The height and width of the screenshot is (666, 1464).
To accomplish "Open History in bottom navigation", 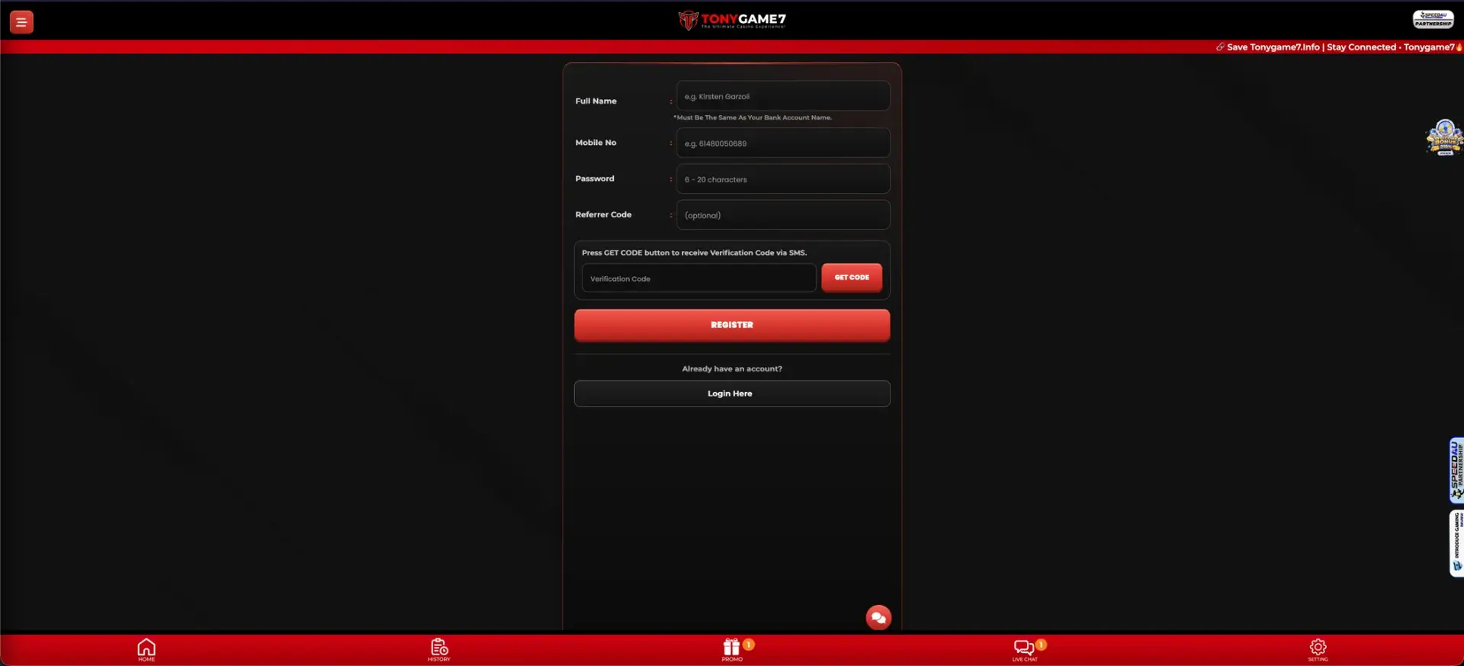I will [439, 650].
